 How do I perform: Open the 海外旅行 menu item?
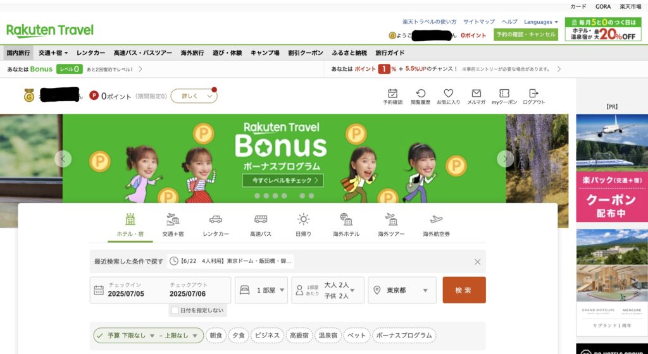click(192, 53)
